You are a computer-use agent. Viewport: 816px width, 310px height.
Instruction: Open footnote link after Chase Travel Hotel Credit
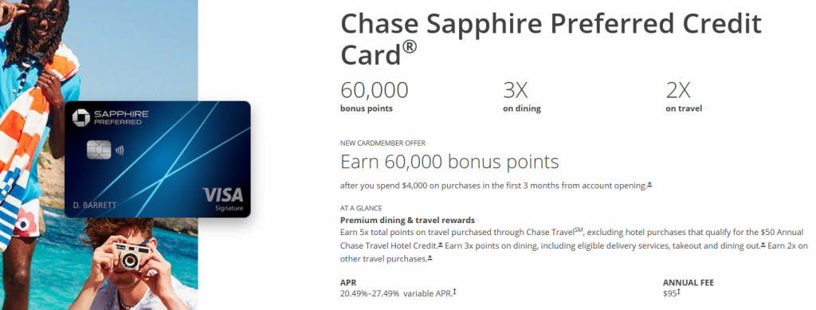(440, 244)
